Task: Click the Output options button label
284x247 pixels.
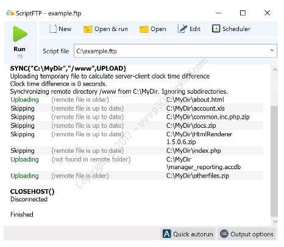Action: (252, 234)
